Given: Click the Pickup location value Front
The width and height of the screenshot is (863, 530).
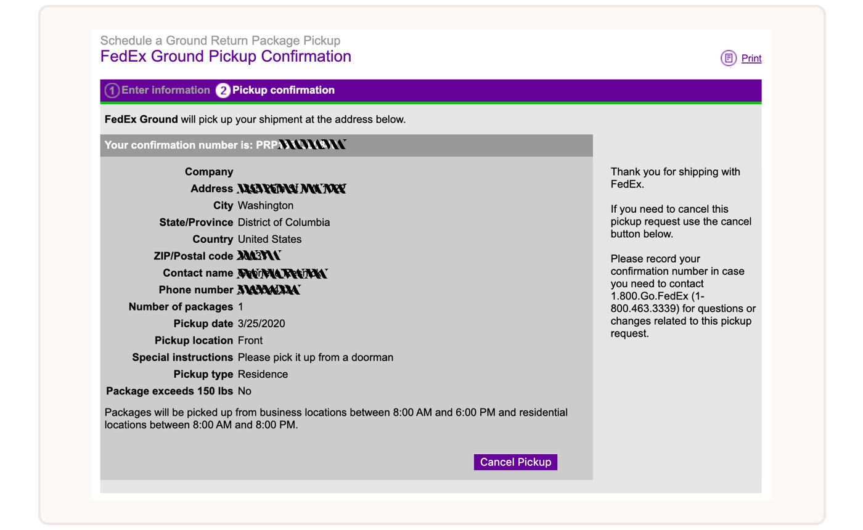Looking at the screenshot, I should (250, 341).
